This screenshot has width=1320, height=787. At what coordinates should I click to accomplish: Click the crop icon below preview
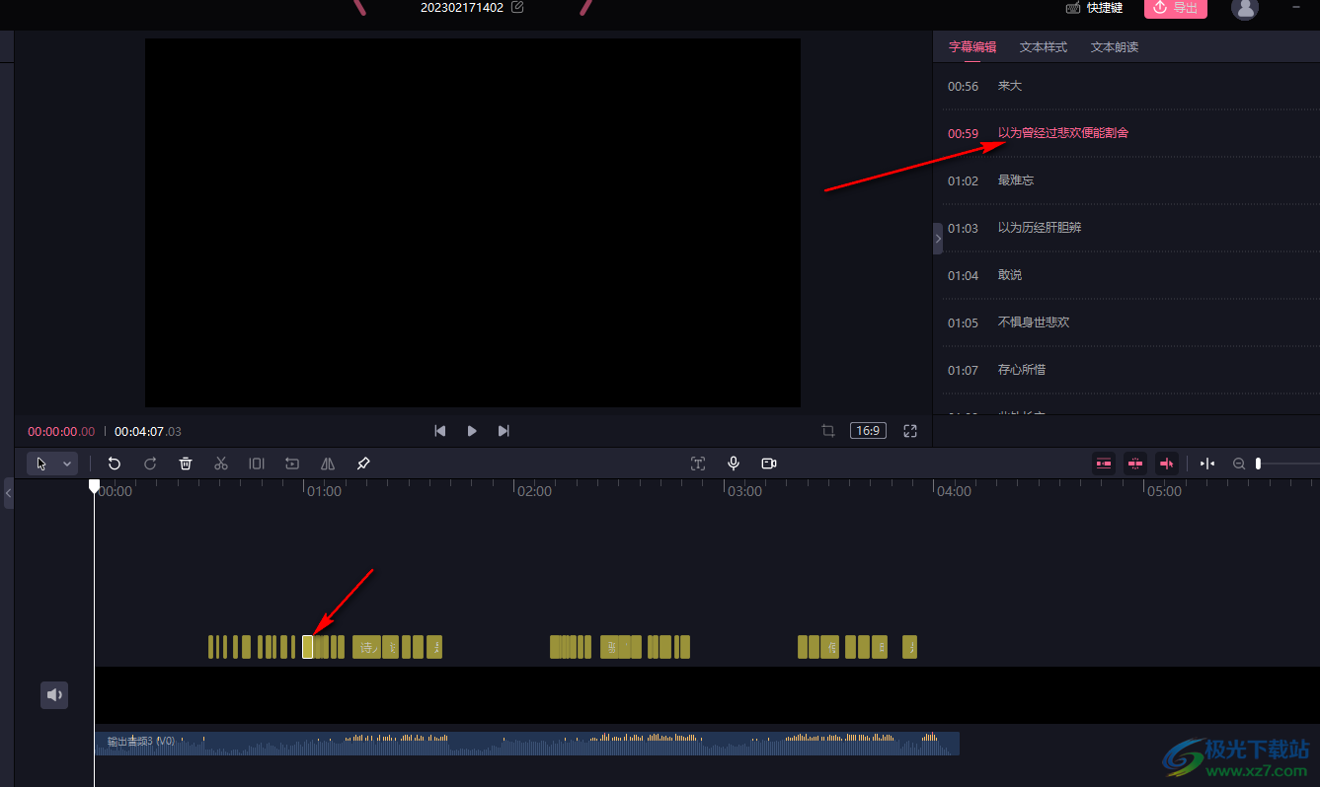point(828,431)
